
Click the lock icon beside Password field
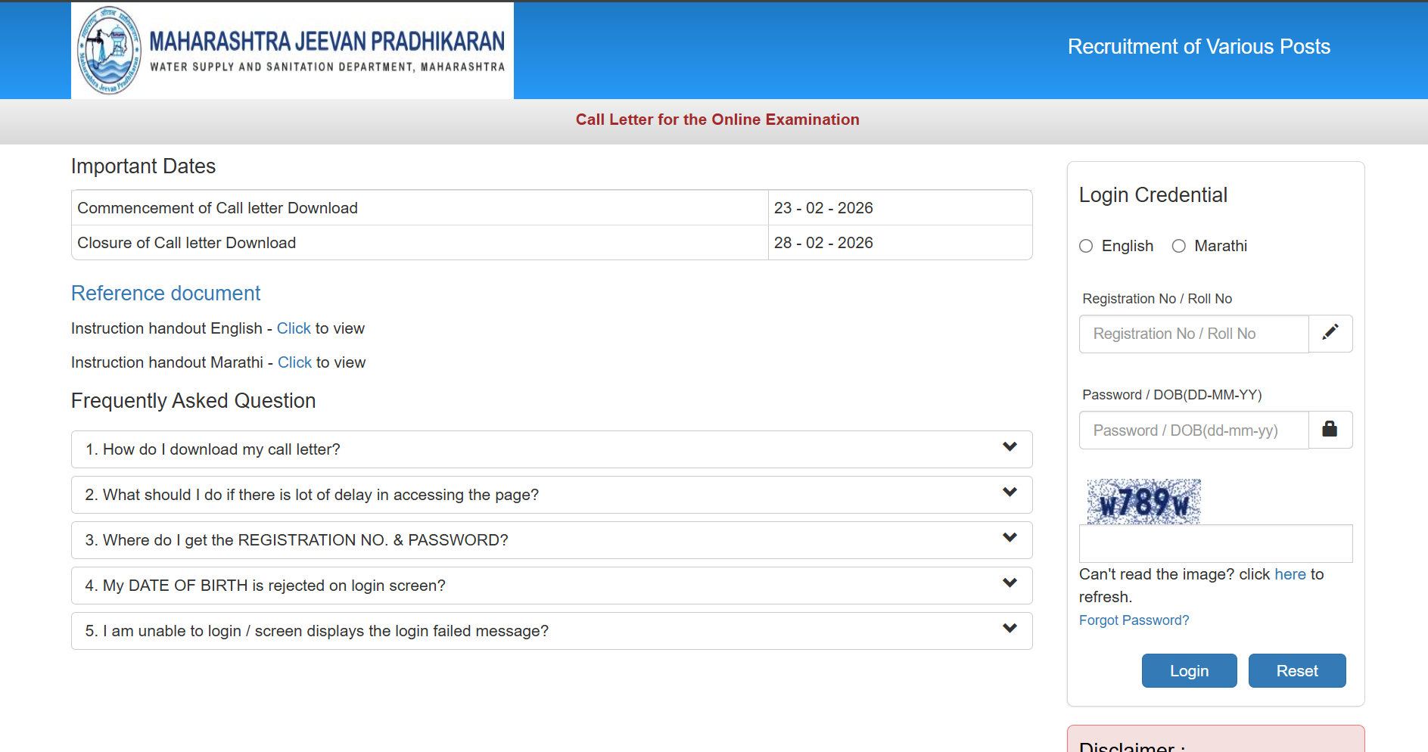pyautogui.click(x=1330, y=430)
